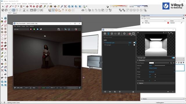
Task: Open render Settings gear in Asset Editor
Action: (124, 34)
